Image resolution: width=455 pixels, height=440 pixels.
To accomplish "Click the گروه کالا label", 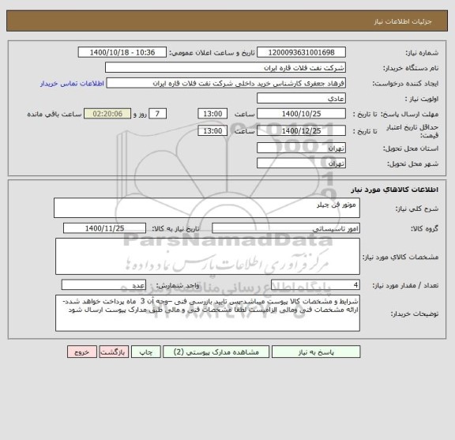I will (x=424, y=229).
